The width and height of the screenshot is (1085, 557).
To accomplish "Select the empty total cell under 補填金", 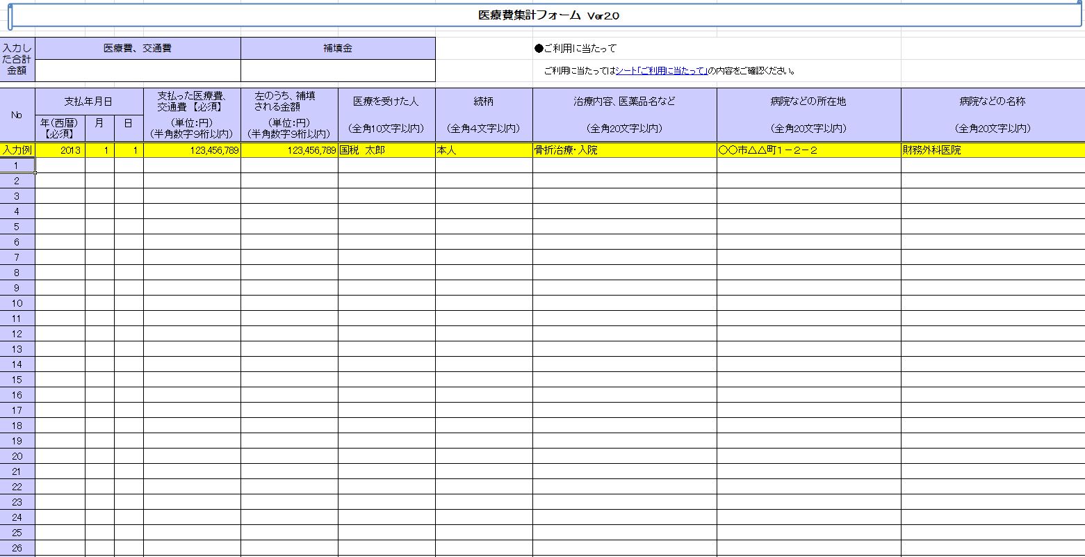I will click(x=338, y=71).
